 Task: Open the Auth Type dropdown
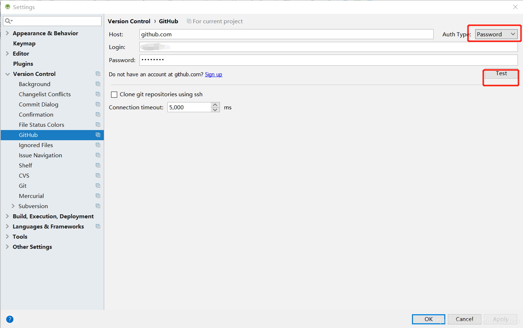tap(496, 34)
